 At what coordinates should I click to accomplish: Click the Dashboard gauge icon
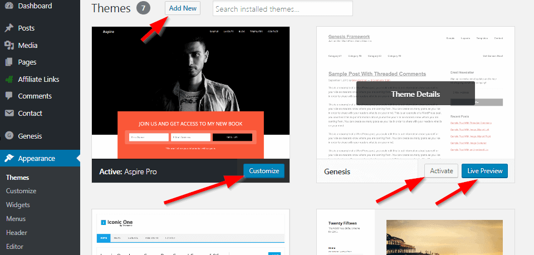pos(9,6)
